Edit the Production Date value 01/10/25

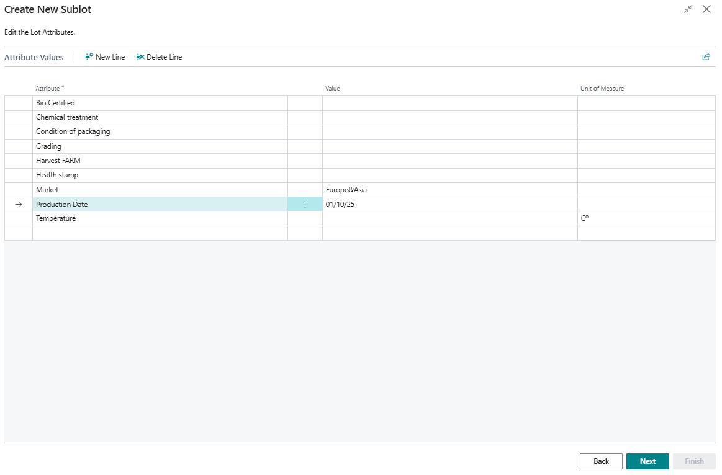pos(449,205)
